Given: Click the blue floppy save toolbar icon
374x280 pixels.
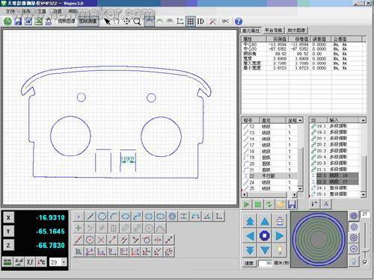Looking at the screenshot, I should tap(18, 22).
